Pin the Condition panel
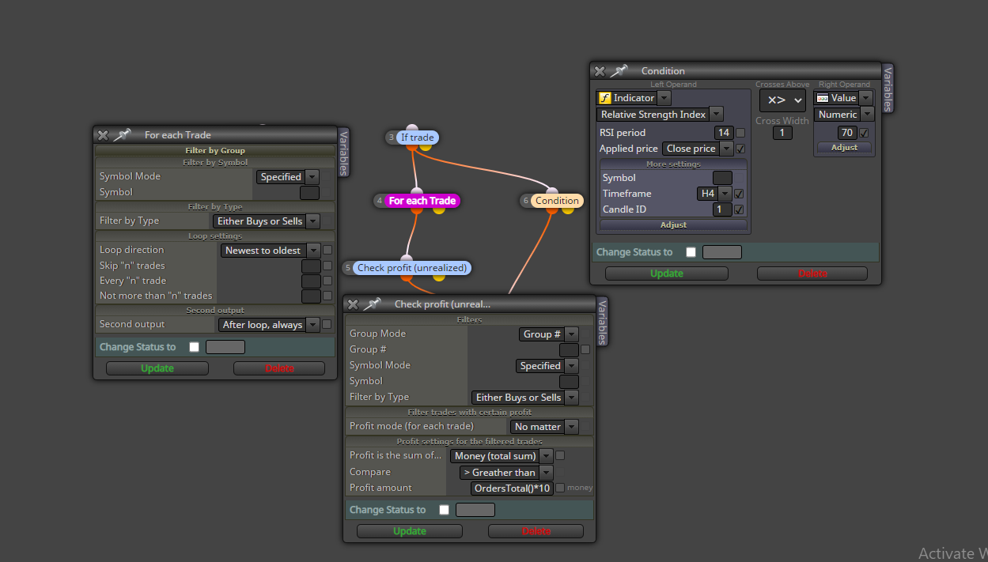988x562 pixels. click(x=619, y=71)
